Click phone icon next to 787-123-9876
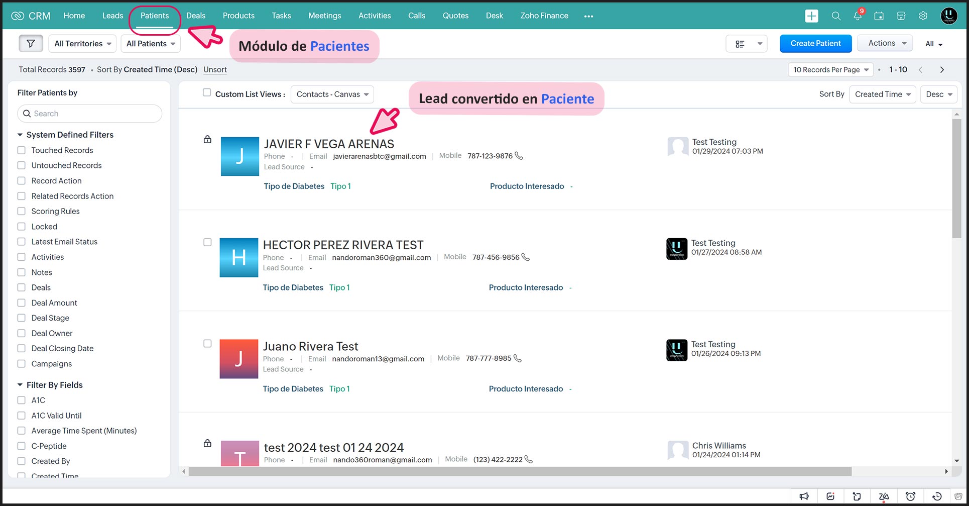 [x=519, y=156]
